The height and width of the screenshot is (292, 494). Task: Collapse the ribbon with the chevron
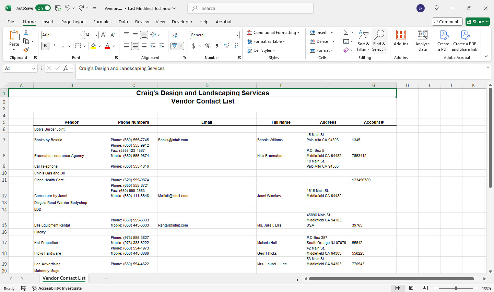point(486,57)
